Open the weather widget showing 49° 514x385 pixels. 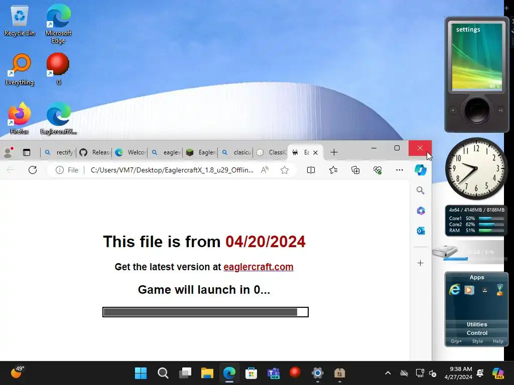(17, 372)
